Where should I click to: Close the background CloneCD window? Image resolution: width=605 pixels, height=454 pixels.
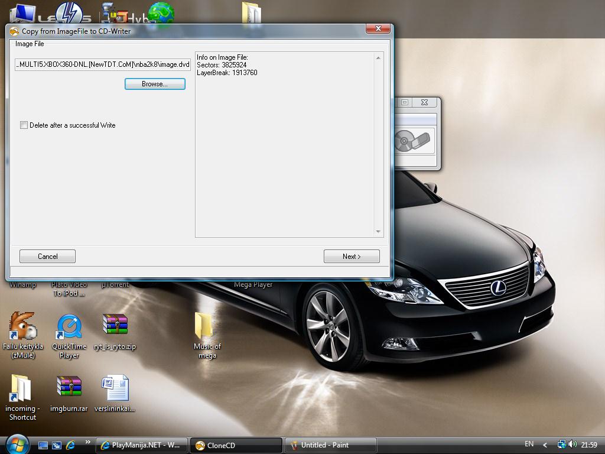click(424, 102)
